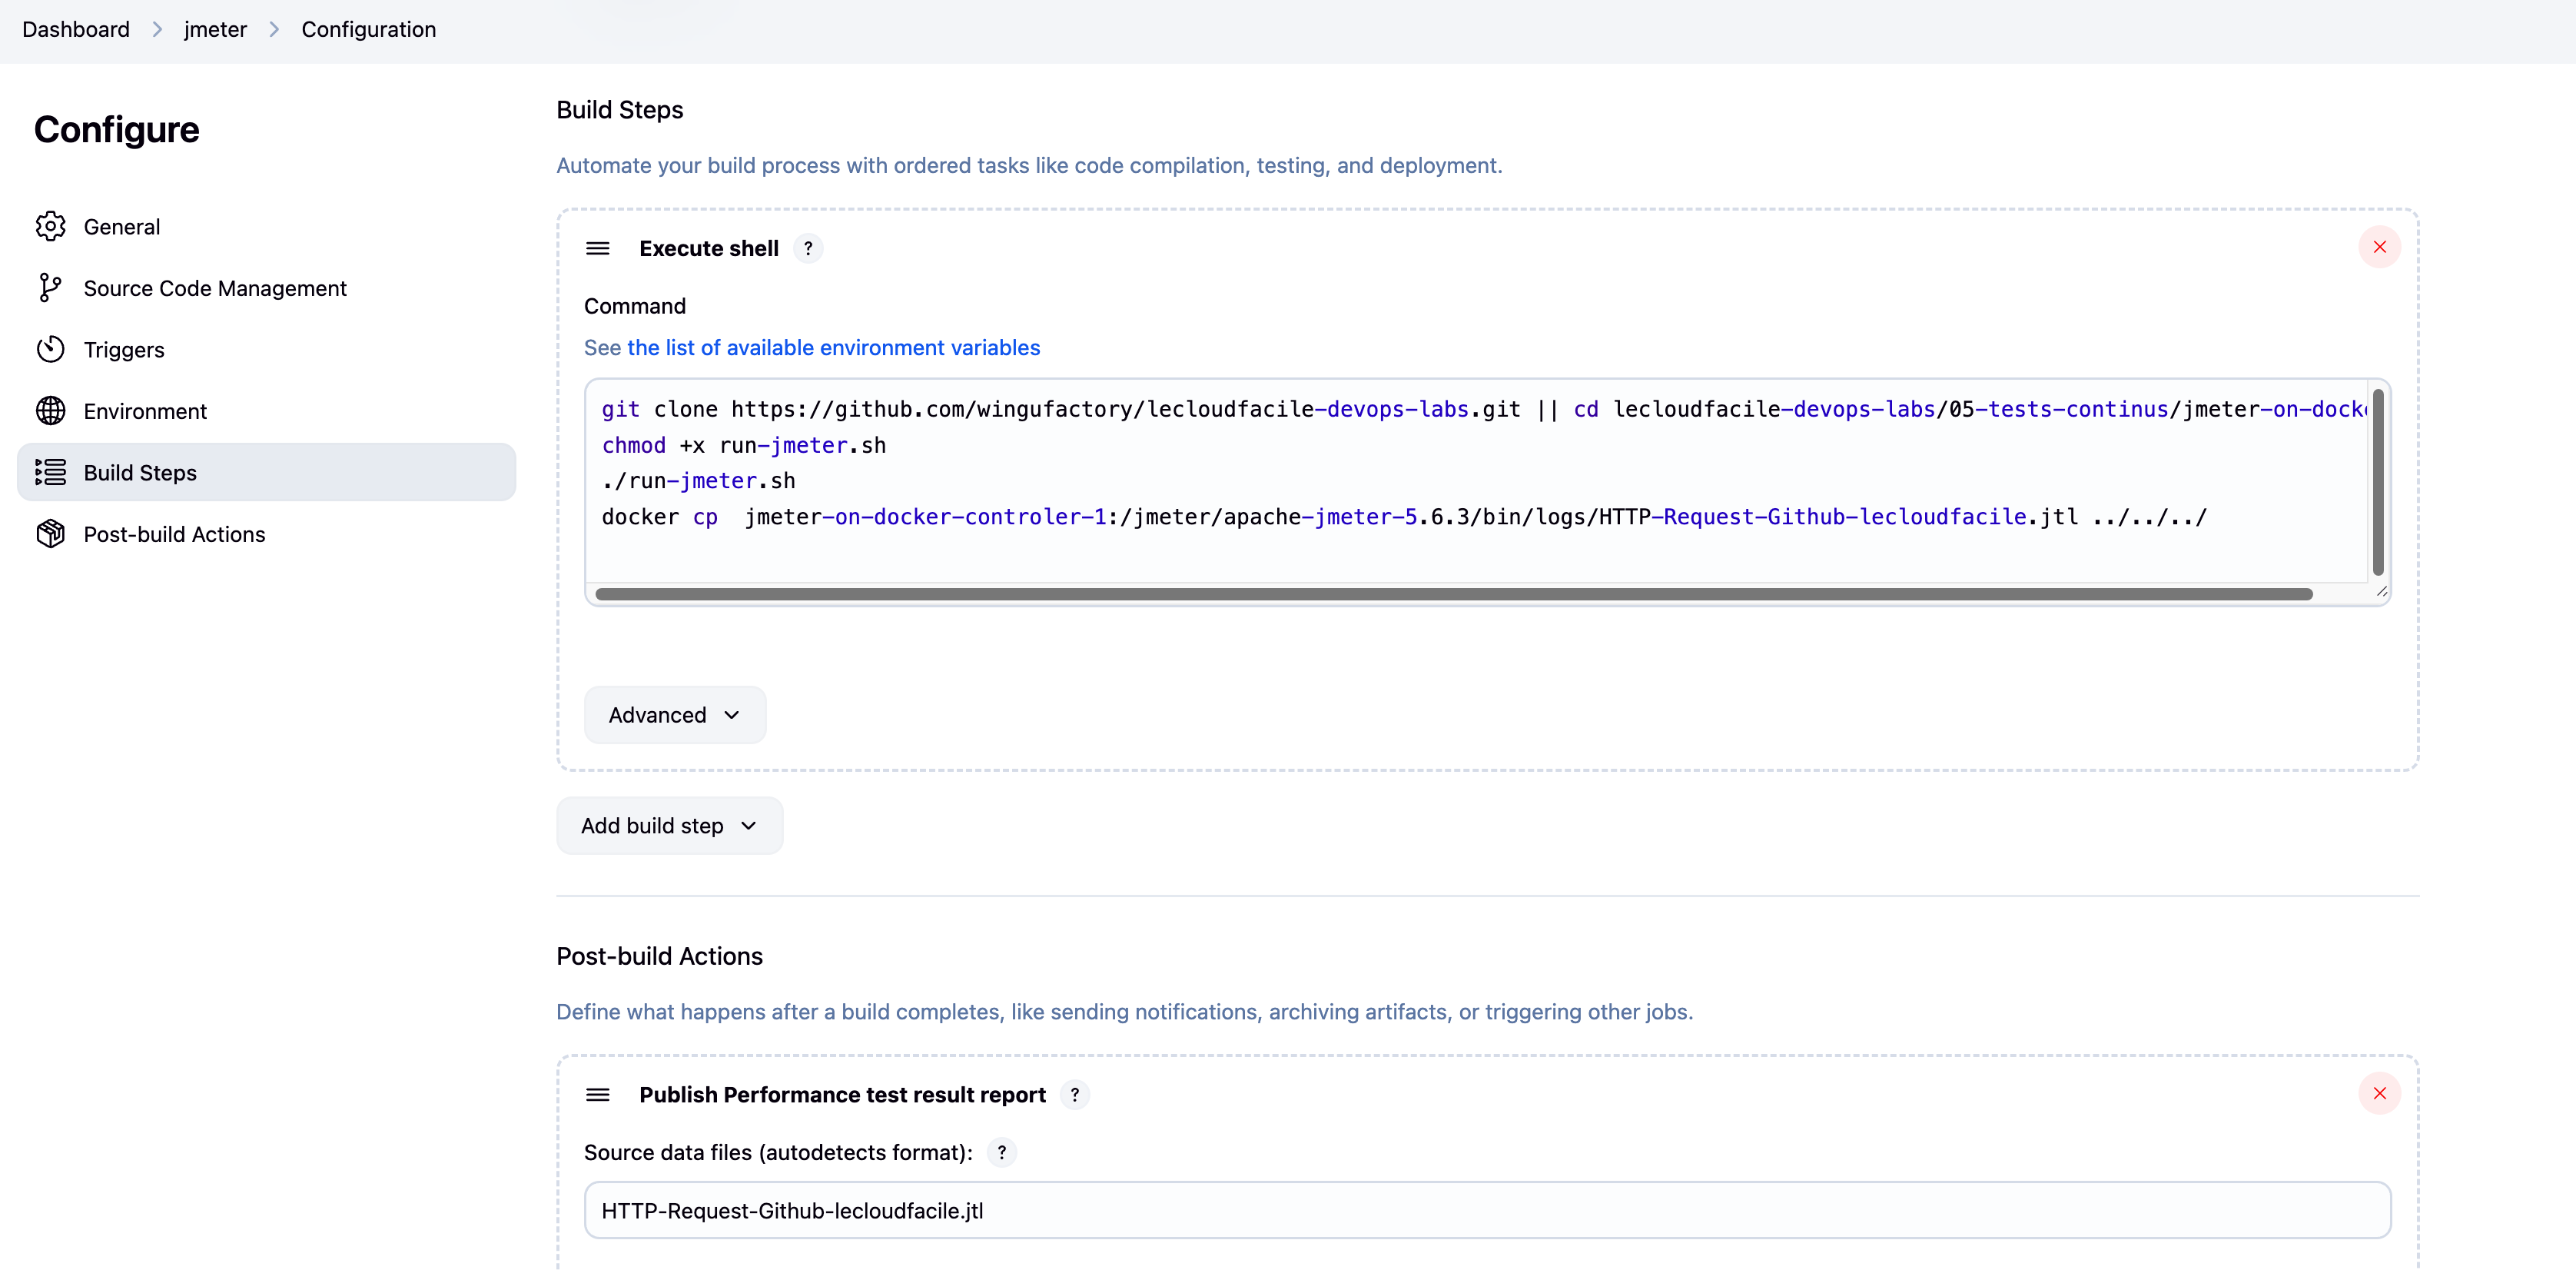This screenshot has height=1270, width=2576.
Task: Open the Add build step dropdown
Action: [x=669, y=825]
